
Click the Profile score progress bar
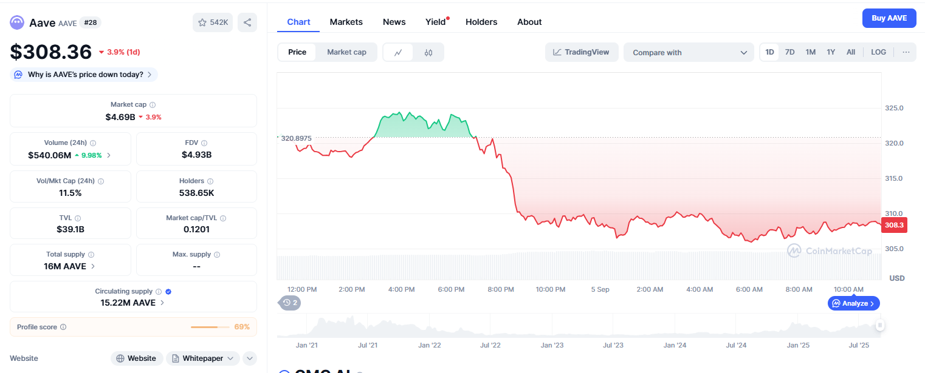210,328
